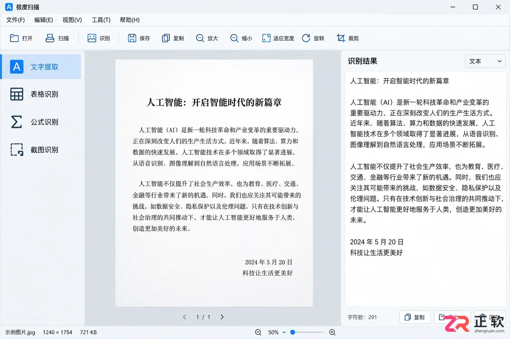Go to previous page arrow

click(x=185, y=317)
